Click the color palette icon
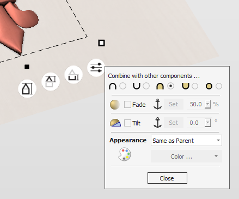 pos(125,154)
